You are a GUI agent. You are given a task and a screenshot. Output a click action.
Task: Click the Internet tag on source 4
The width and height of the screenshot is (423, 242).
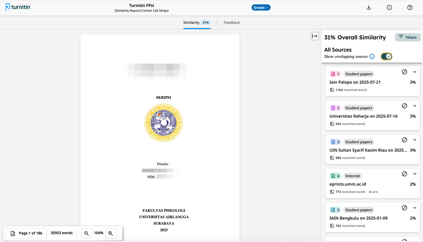point(352,176)
